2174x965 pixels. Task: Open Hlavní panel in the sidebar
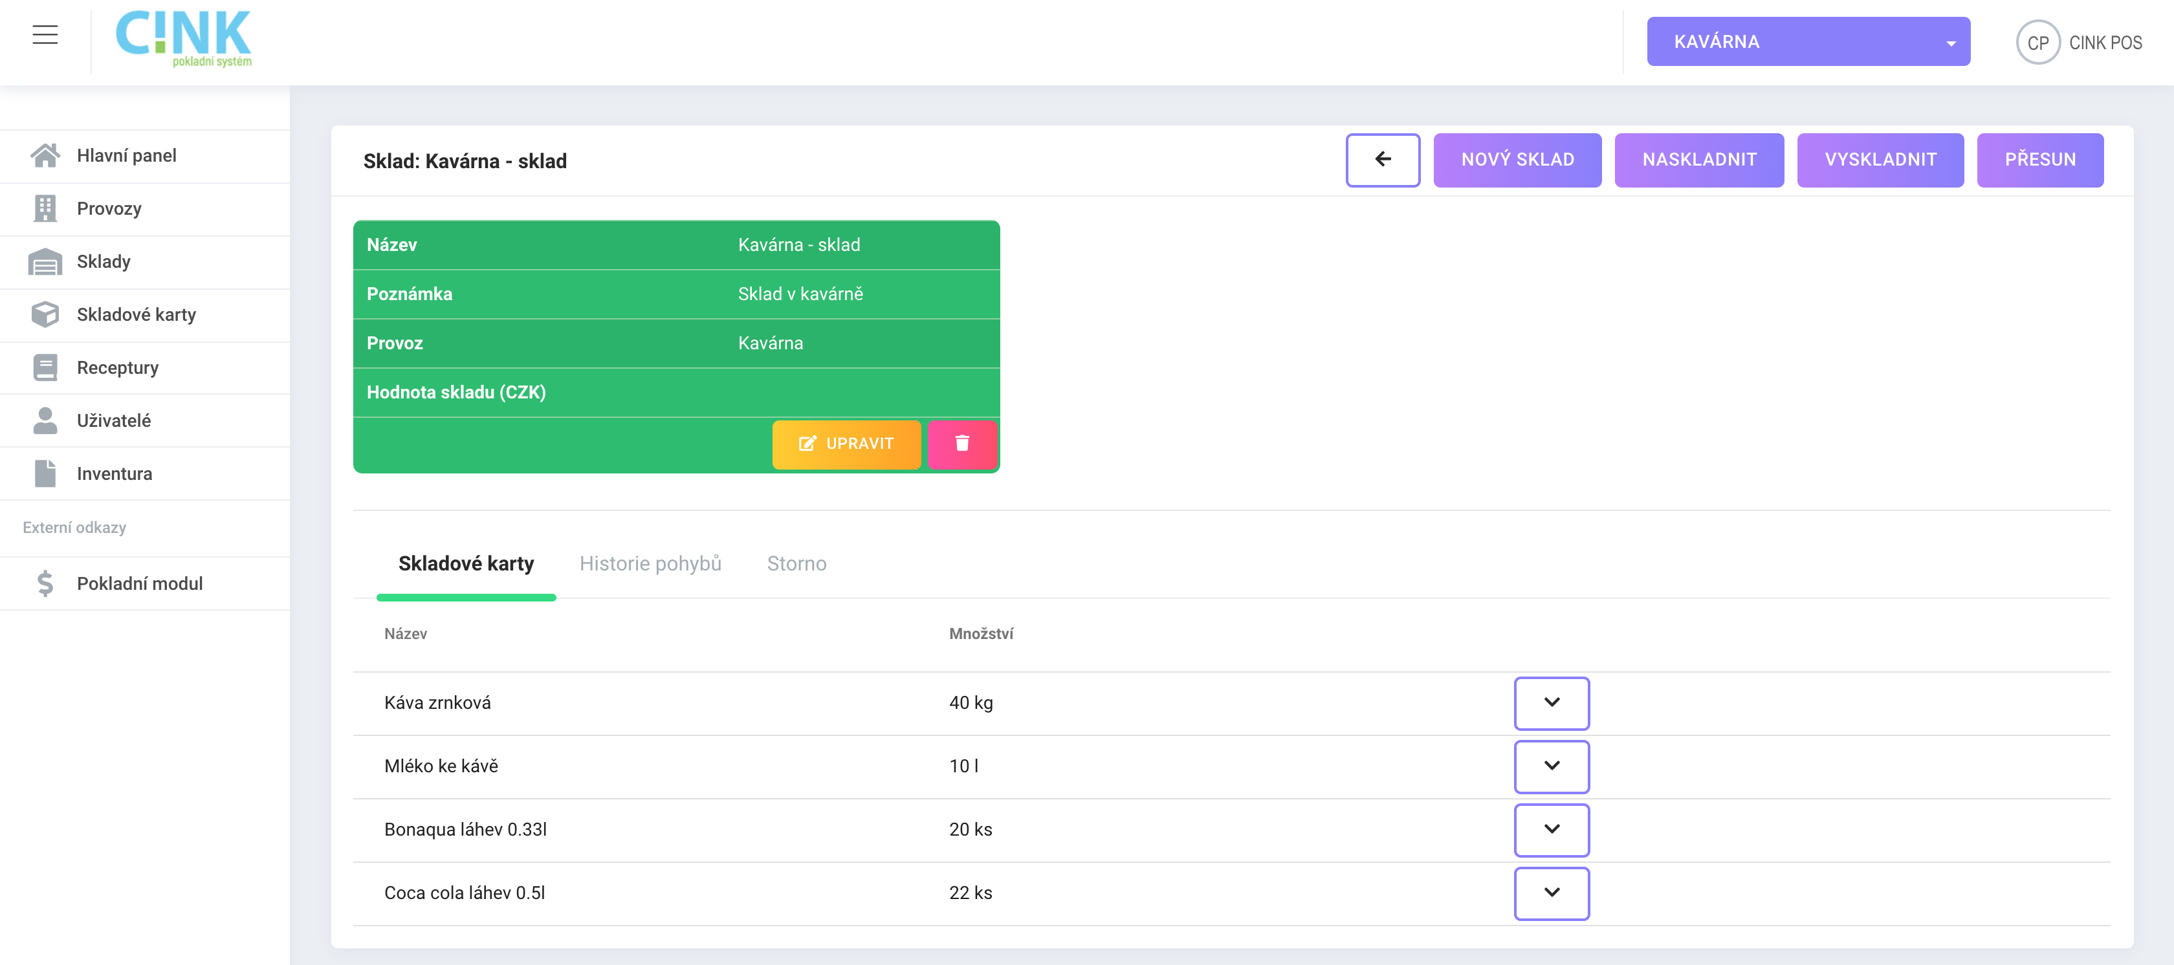(x=145, y=155)
